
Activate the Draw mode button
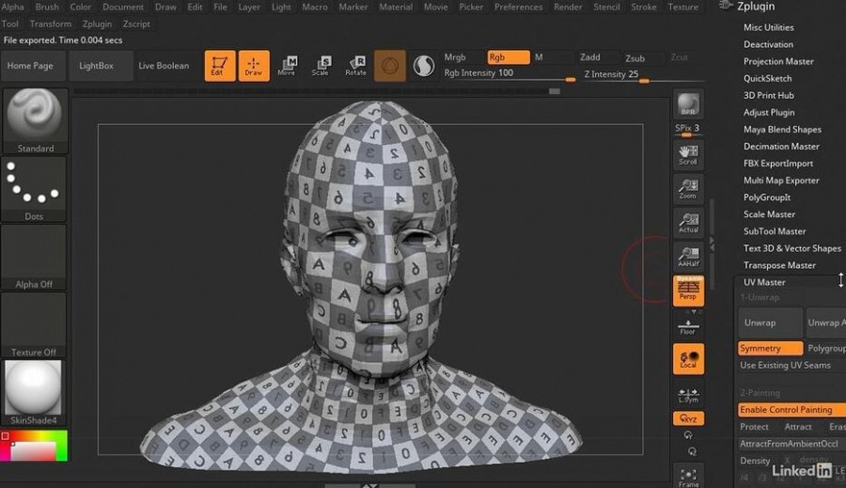pos(254,66)
